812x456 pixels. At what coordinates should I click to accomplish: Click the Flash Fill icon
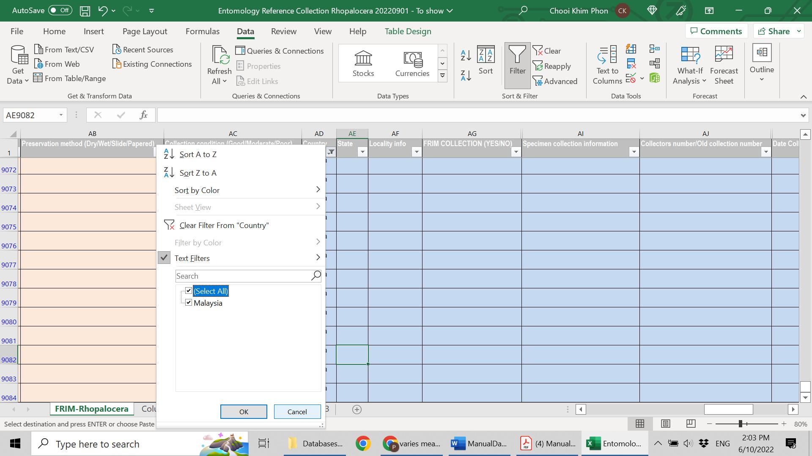(631, 49)
